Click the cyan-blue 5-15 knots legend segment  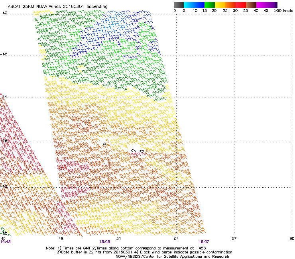click(x=194, y=5)
